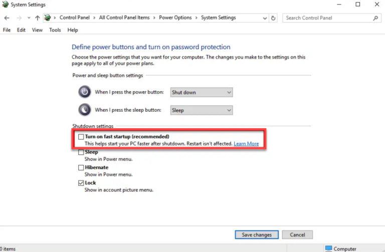
Task: Open the Tools menu
Action: (x=55, y=30)
